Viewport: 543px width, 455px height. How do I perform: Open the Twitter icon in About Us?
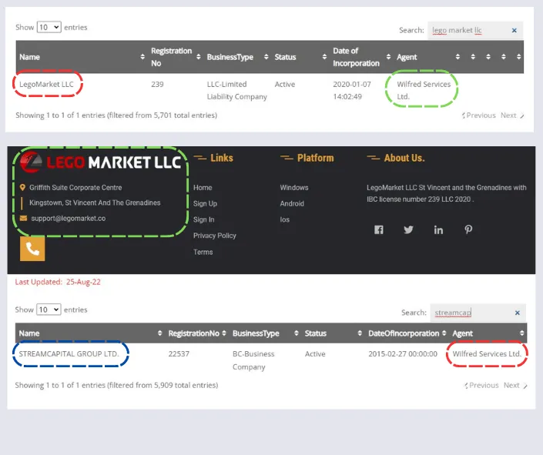click(x=408, y=229)
